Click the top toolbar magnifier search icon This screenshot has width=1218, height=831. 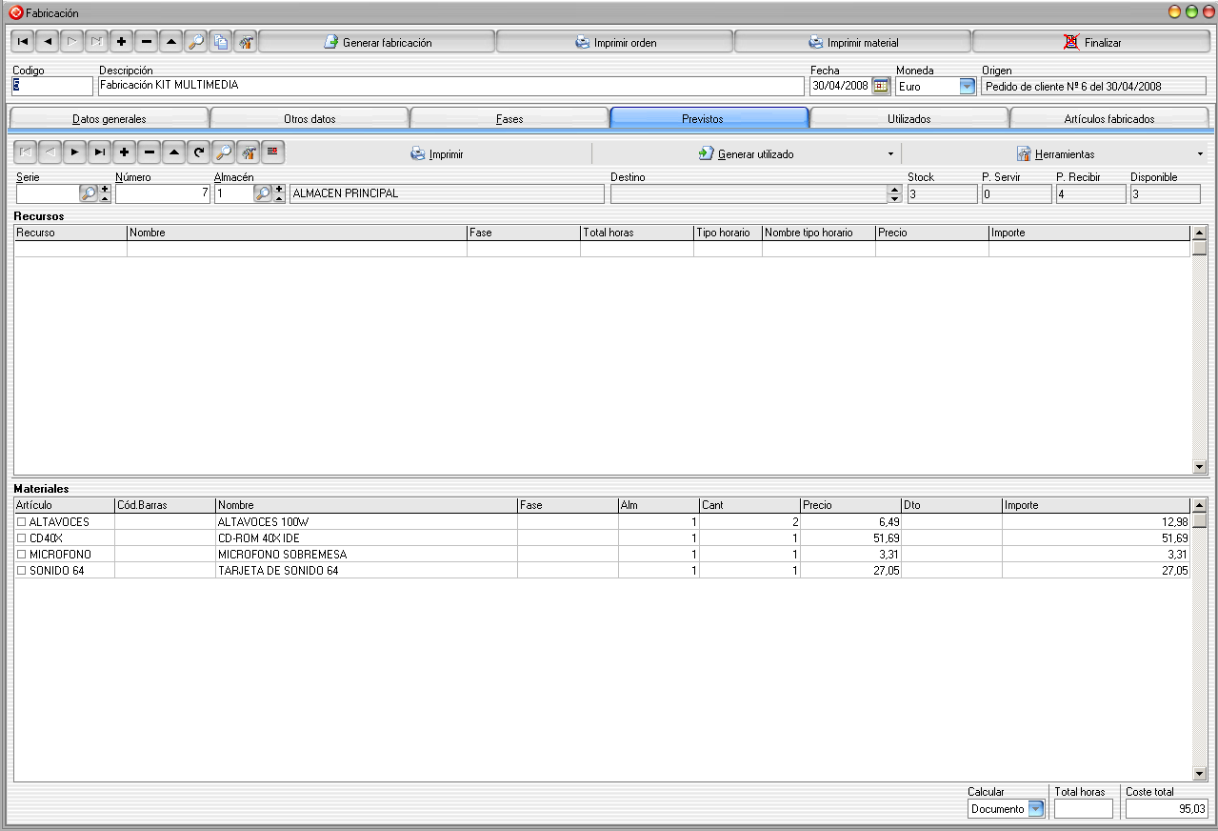click(195, 42)
